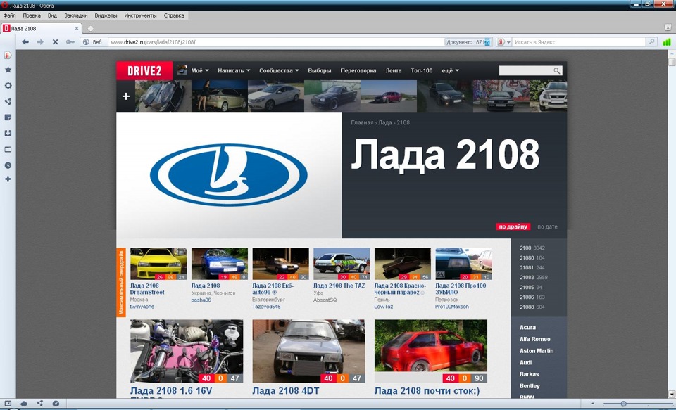Click the Opera Link cloud icon in status bar
676x410 pixels.
pos(24,403)
